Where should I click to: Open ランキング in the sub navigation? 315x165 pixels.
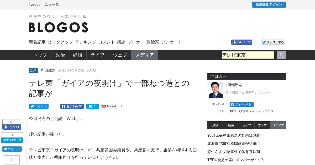86,42
